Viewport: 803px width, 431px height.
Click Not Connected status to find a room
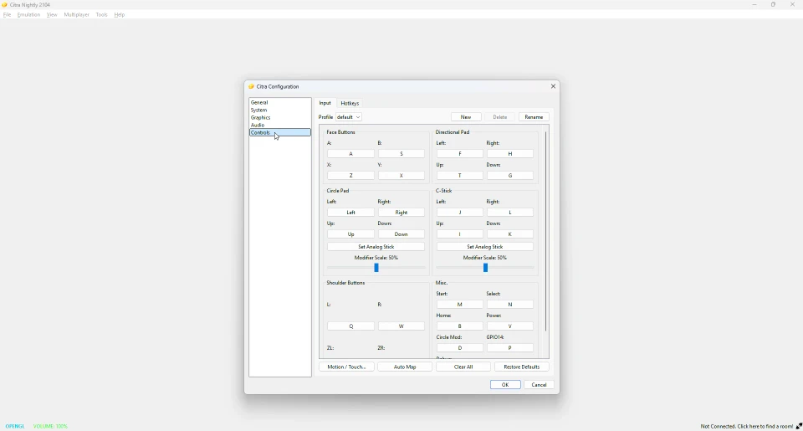(747, 426)
